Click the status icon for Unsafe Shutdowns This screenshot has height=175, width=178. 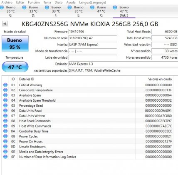pos(5,146)
